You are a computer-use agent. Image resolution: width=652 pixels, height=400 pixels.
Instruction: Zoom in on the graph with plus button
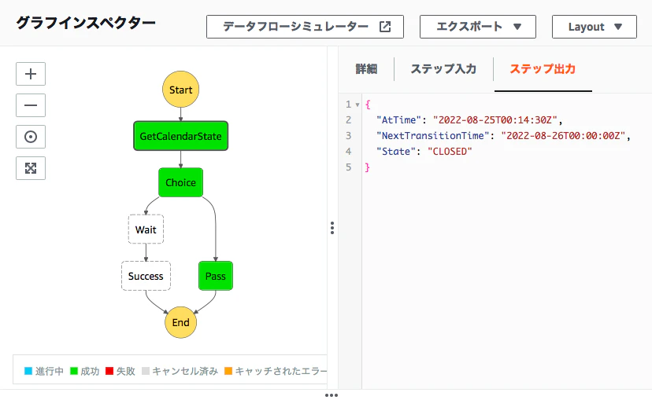click(x=31, y=74)
